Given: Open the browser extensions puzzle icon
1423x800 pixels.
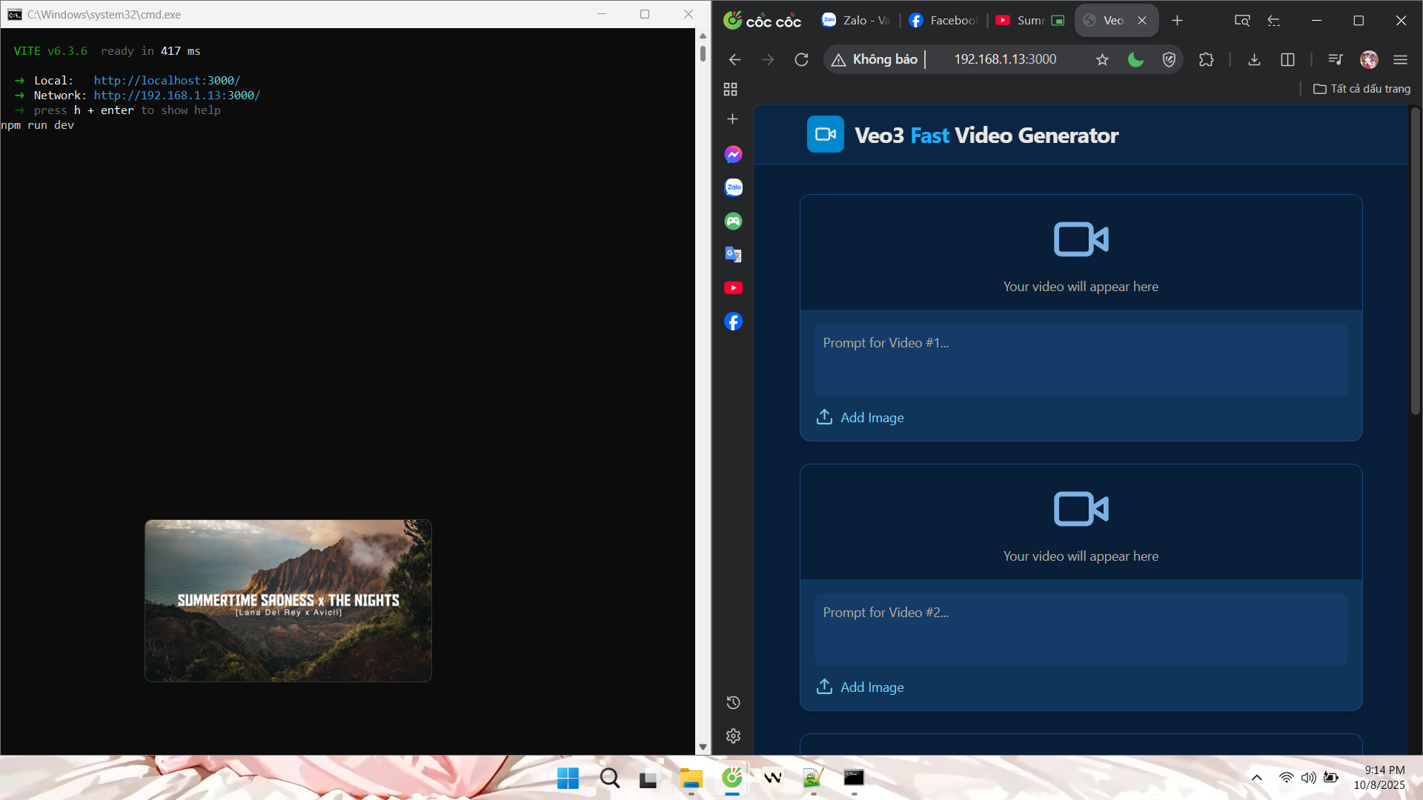Looking at the screenshot, I should click(1206, 59).
